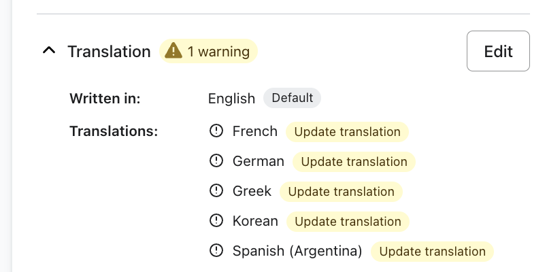Click warning triangle icon in badge
547x272 pixels.
(x=174, y=51)
